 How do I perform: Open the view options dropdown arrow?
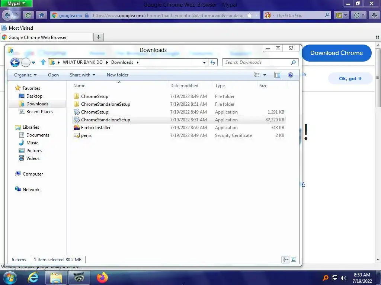pos(265,75)
